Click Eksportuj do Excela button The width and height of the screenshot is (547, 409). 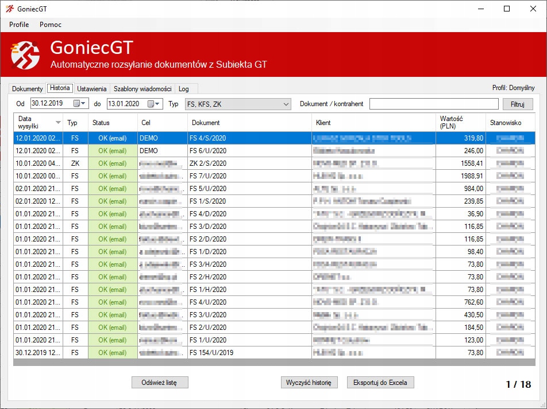click(x=380, y=383)
